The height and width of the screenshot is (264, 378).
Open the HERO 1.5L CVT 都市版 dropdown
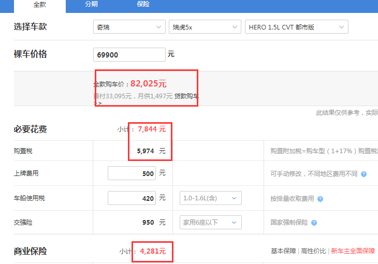click(297, 27)
